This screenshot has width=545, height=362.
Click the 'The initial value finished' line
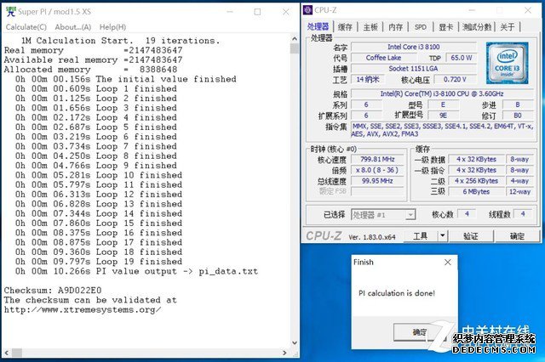(x=126, y=79)
